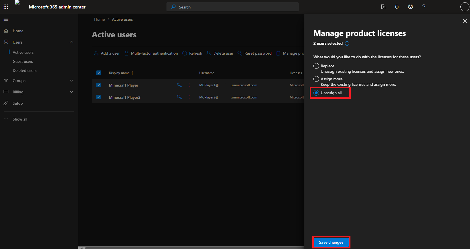Go to Home breadcrumb link

[99, 19]
